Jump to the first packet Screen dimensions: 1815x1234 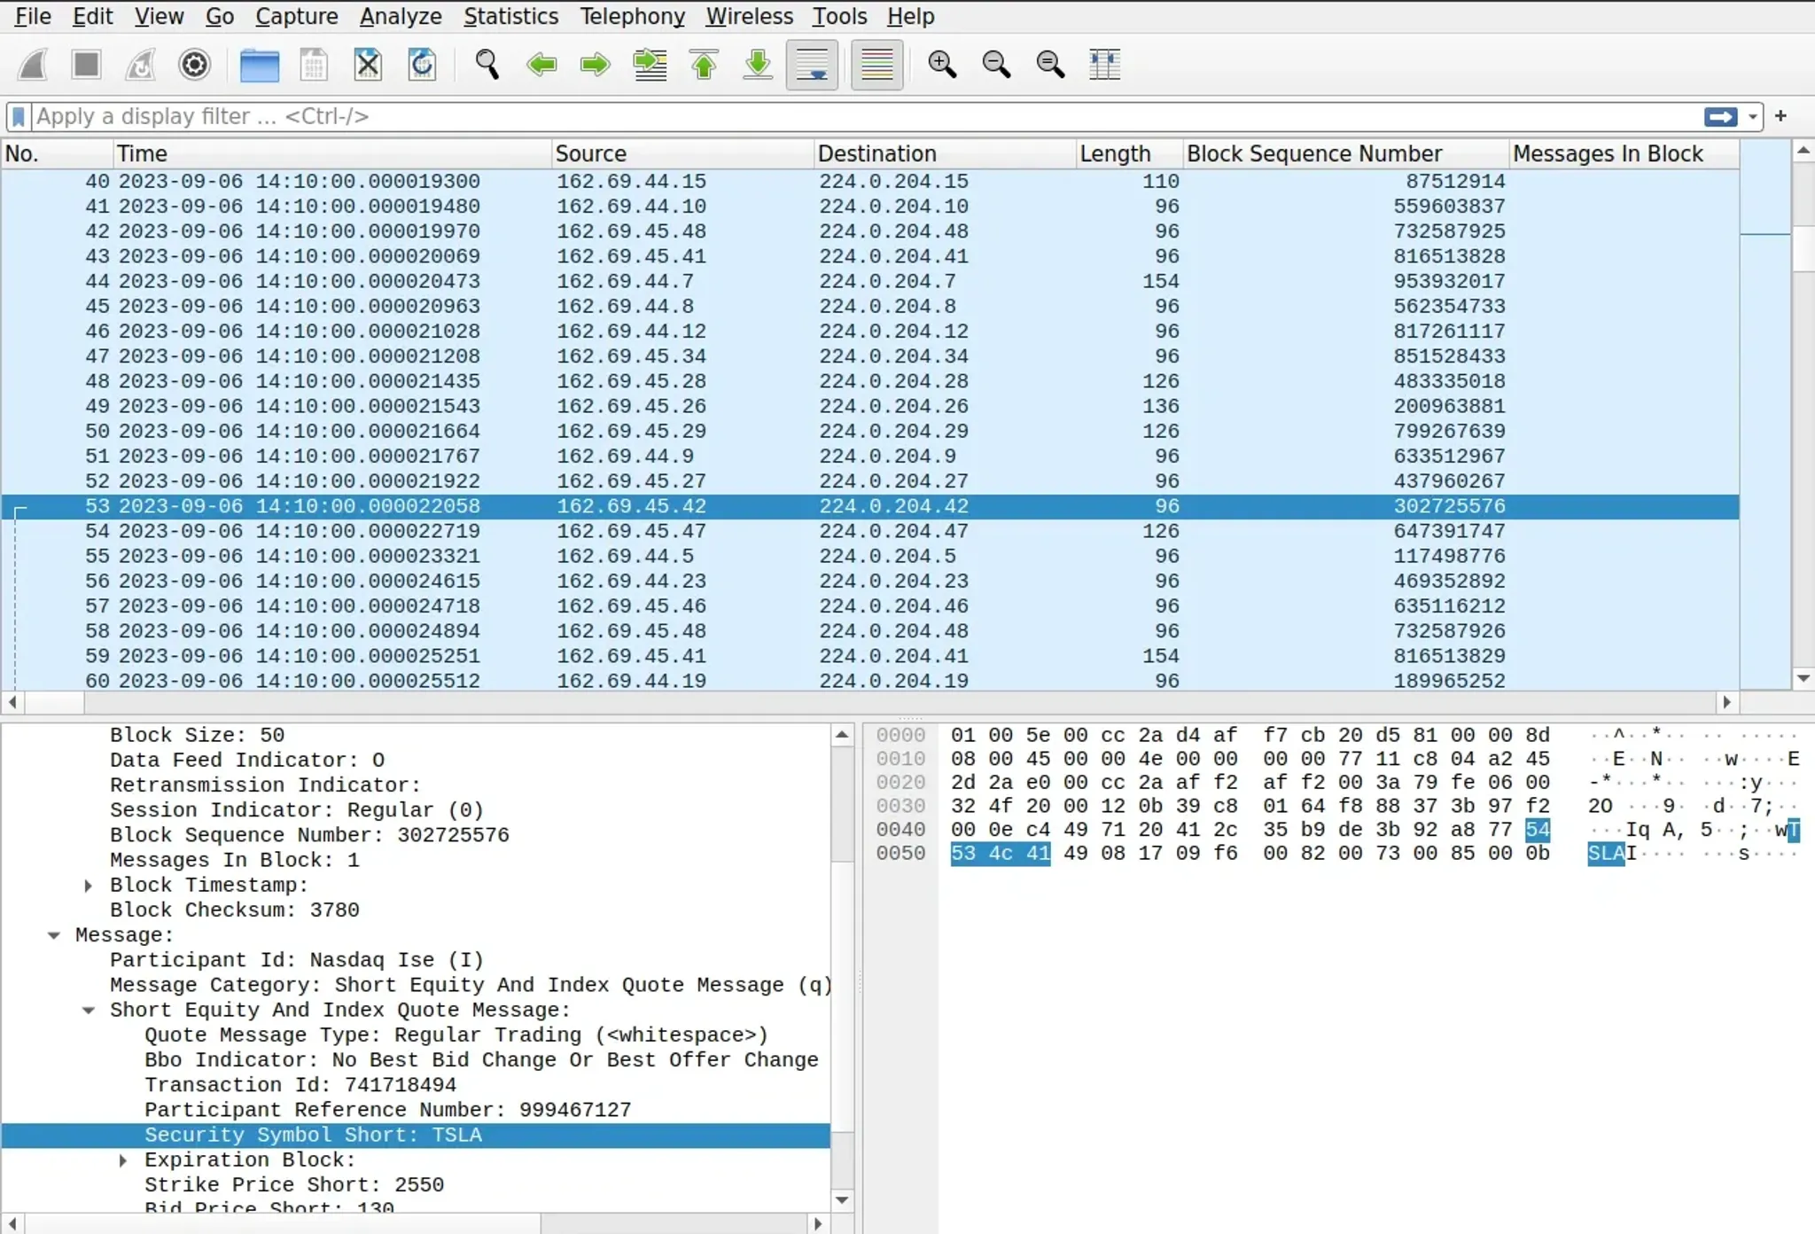tap(704, 65)
